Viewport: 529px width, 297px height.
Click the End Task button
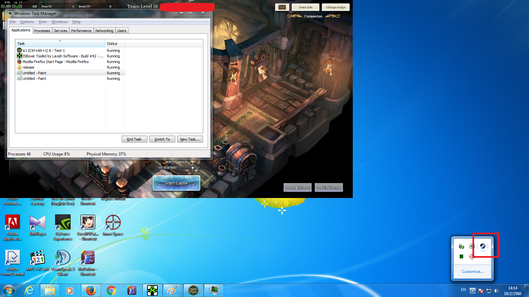pyautogui.click(x=134, y=139)
